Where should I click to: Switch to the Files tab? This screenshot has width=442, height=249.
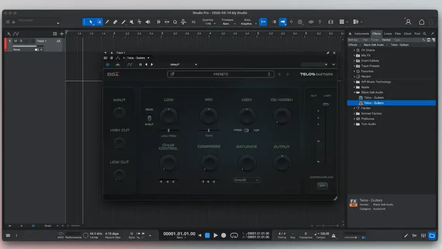click(x=398, y=34)
